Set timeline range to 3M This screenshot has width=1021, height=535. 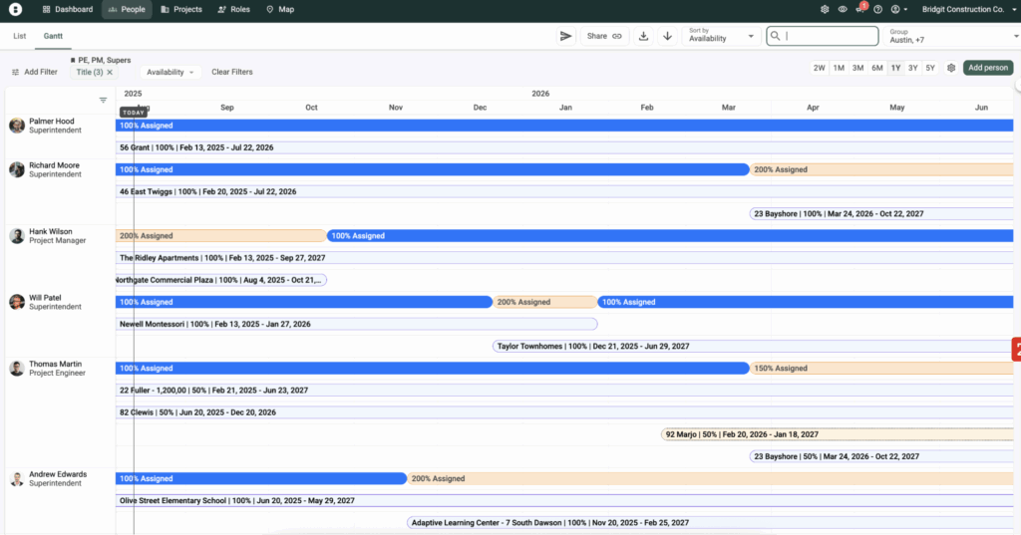(858, 68)
